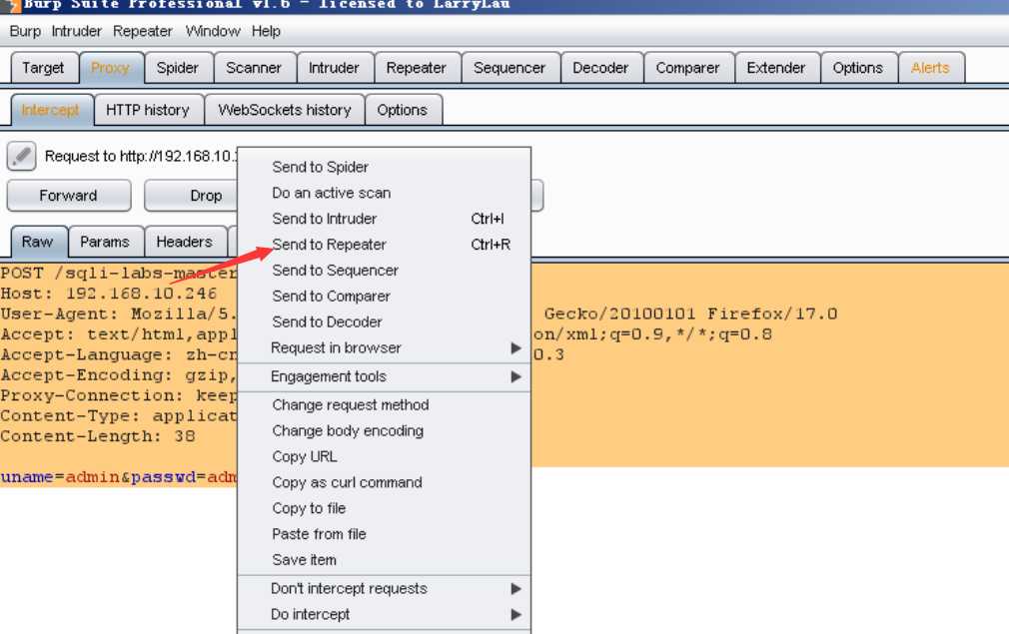This screenshot has width=1009, height=634.
Task: Open the HTTP history sub-tab
Action: [x=148, y=110]
